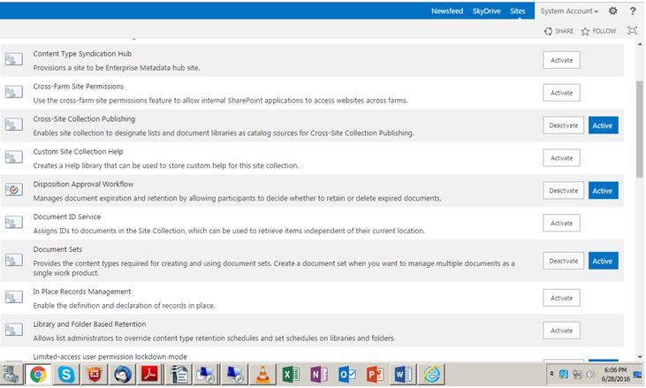Click Active status for Document Sets
This screenshot has width=646, height=388.
click(604, 261)
